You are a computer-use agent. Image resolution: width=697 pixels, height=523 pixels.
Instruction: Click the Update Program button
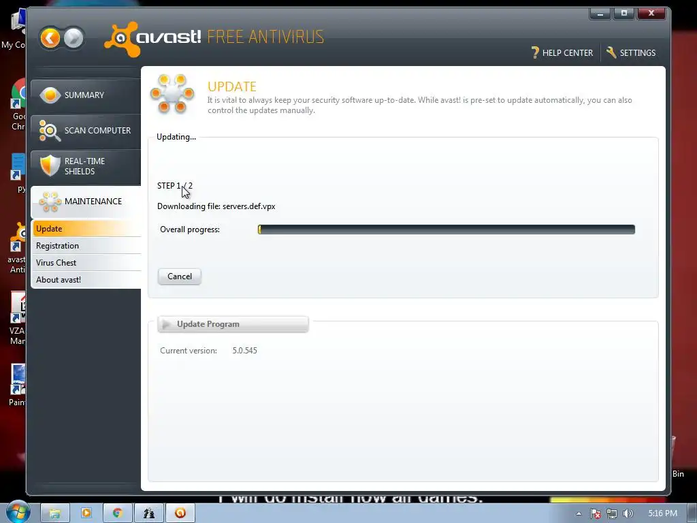(233, 324)
